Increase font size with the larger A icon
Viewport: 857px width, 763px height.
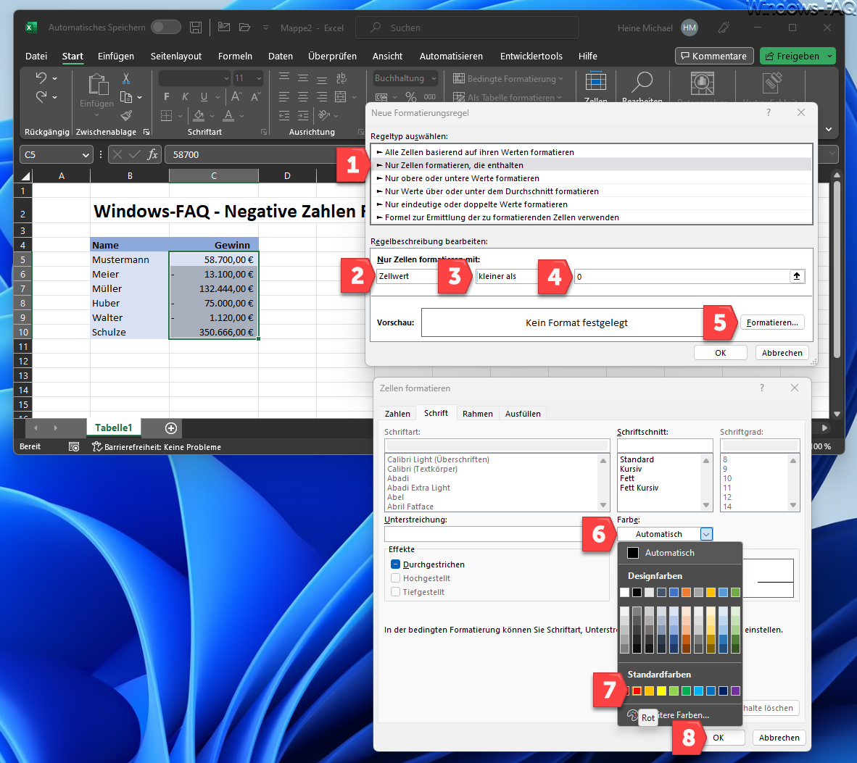pyautogui.click(x=236, y=96)
